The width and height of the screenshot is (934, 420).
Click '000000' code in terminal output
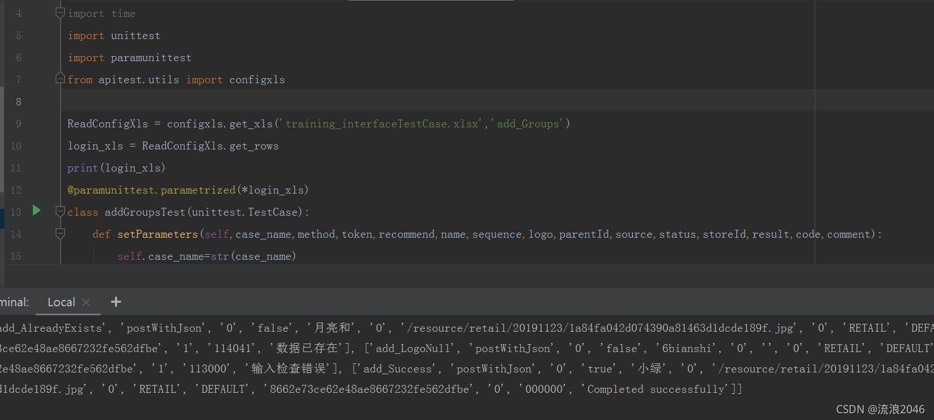[x=545, y=389]
